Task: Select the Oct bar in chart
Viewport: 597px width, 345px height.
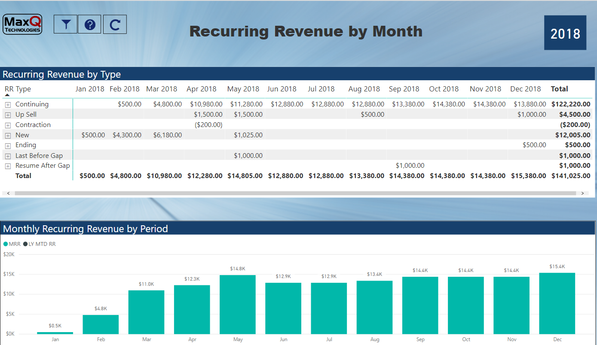Action: click(466, 306)
